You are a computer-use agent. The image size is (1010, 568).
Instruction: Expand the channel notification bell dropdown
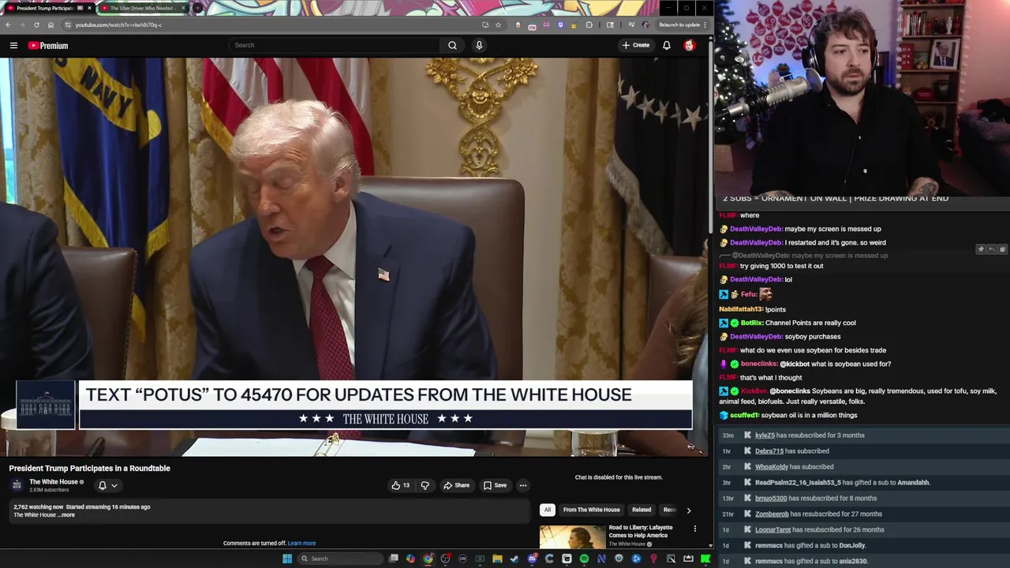(x=107, y=485)
